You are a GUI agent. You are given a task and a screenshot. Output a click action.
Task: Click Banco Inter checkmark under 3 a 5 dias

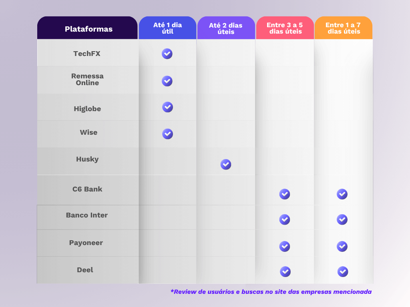coord(285,219)
